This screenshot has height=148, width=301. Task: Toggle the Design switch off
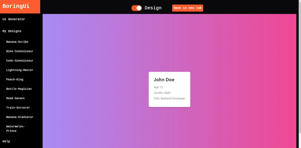pyautogui.click(x=136, y=8)
